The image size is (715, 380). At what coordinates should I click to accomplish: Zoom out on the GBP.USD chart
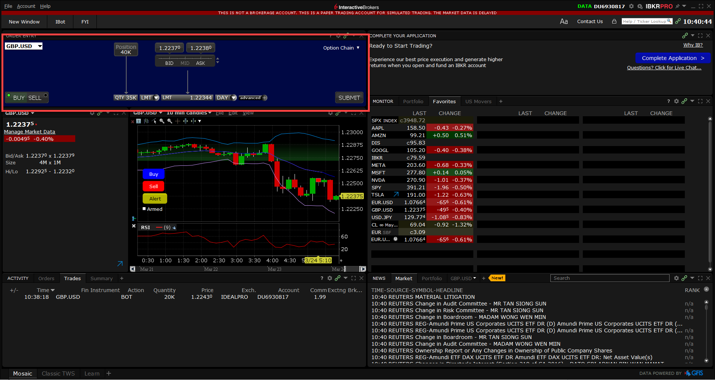pos(170,121)
